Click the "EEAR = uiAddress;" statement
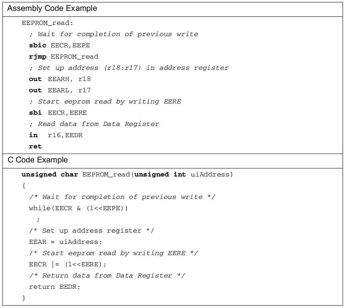 (65, 242)
